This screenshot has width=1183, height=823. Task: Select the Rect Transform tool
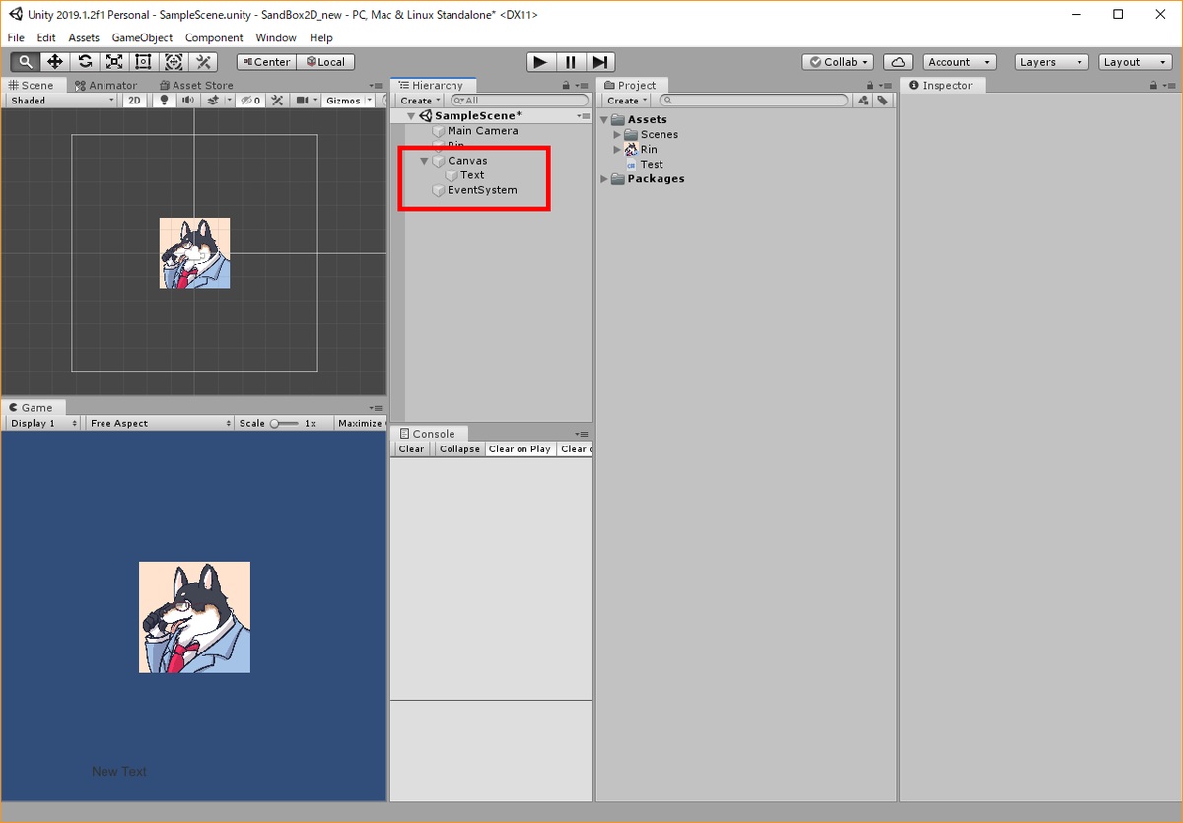[x=144, y=62]
